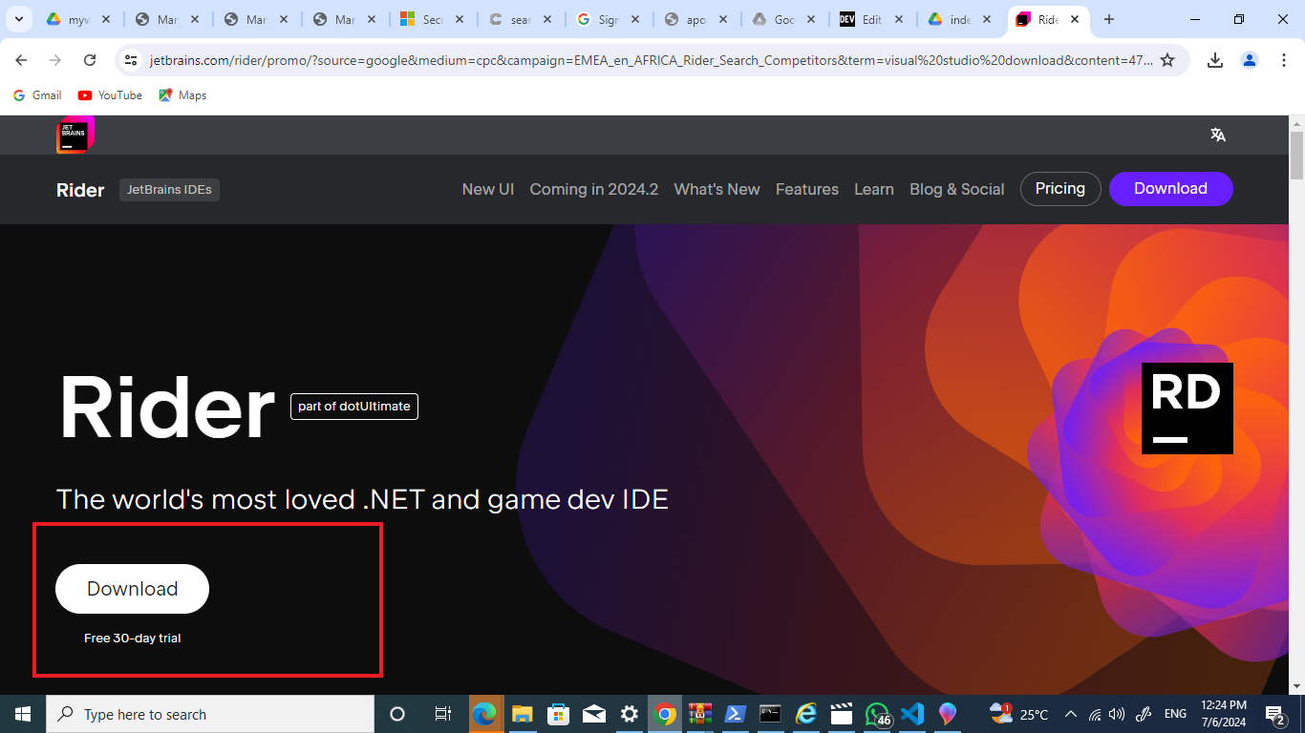Launch Microsoft Edge from the taskbar

pos(485,714)
